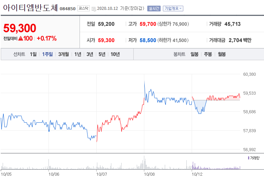The image size is (264, 181).
Task: Click the 거래량 value 45,713
Action: (233, 24)
